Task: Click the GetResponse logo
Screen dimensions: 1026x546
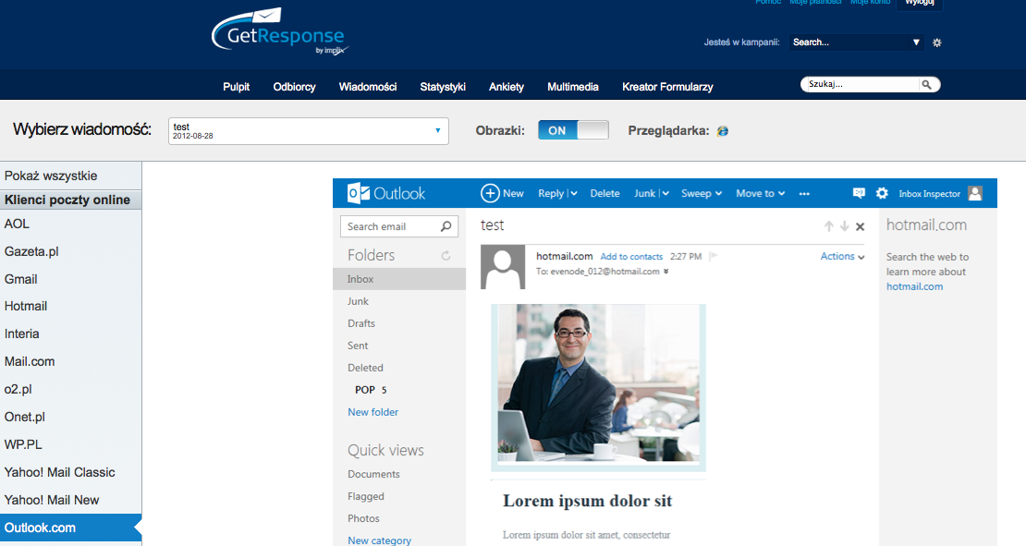Action: click(279, 32)
